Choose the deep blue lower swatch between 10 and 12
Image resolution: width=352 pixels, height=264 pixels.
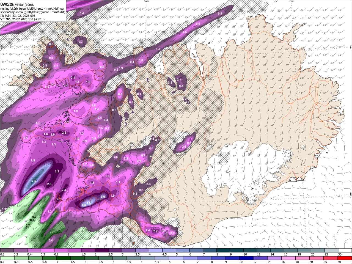[x=246, y=258]
